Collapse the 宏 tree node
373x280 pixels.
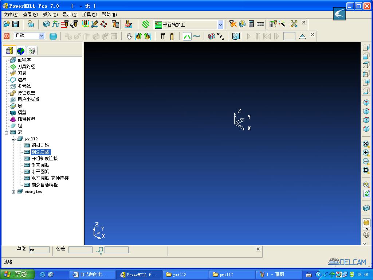(x=7, y=133)
